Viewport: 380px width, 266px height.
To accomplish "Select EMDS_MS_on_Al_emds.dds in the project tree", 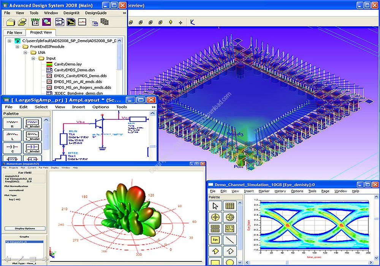I will [x=78, y=82].
